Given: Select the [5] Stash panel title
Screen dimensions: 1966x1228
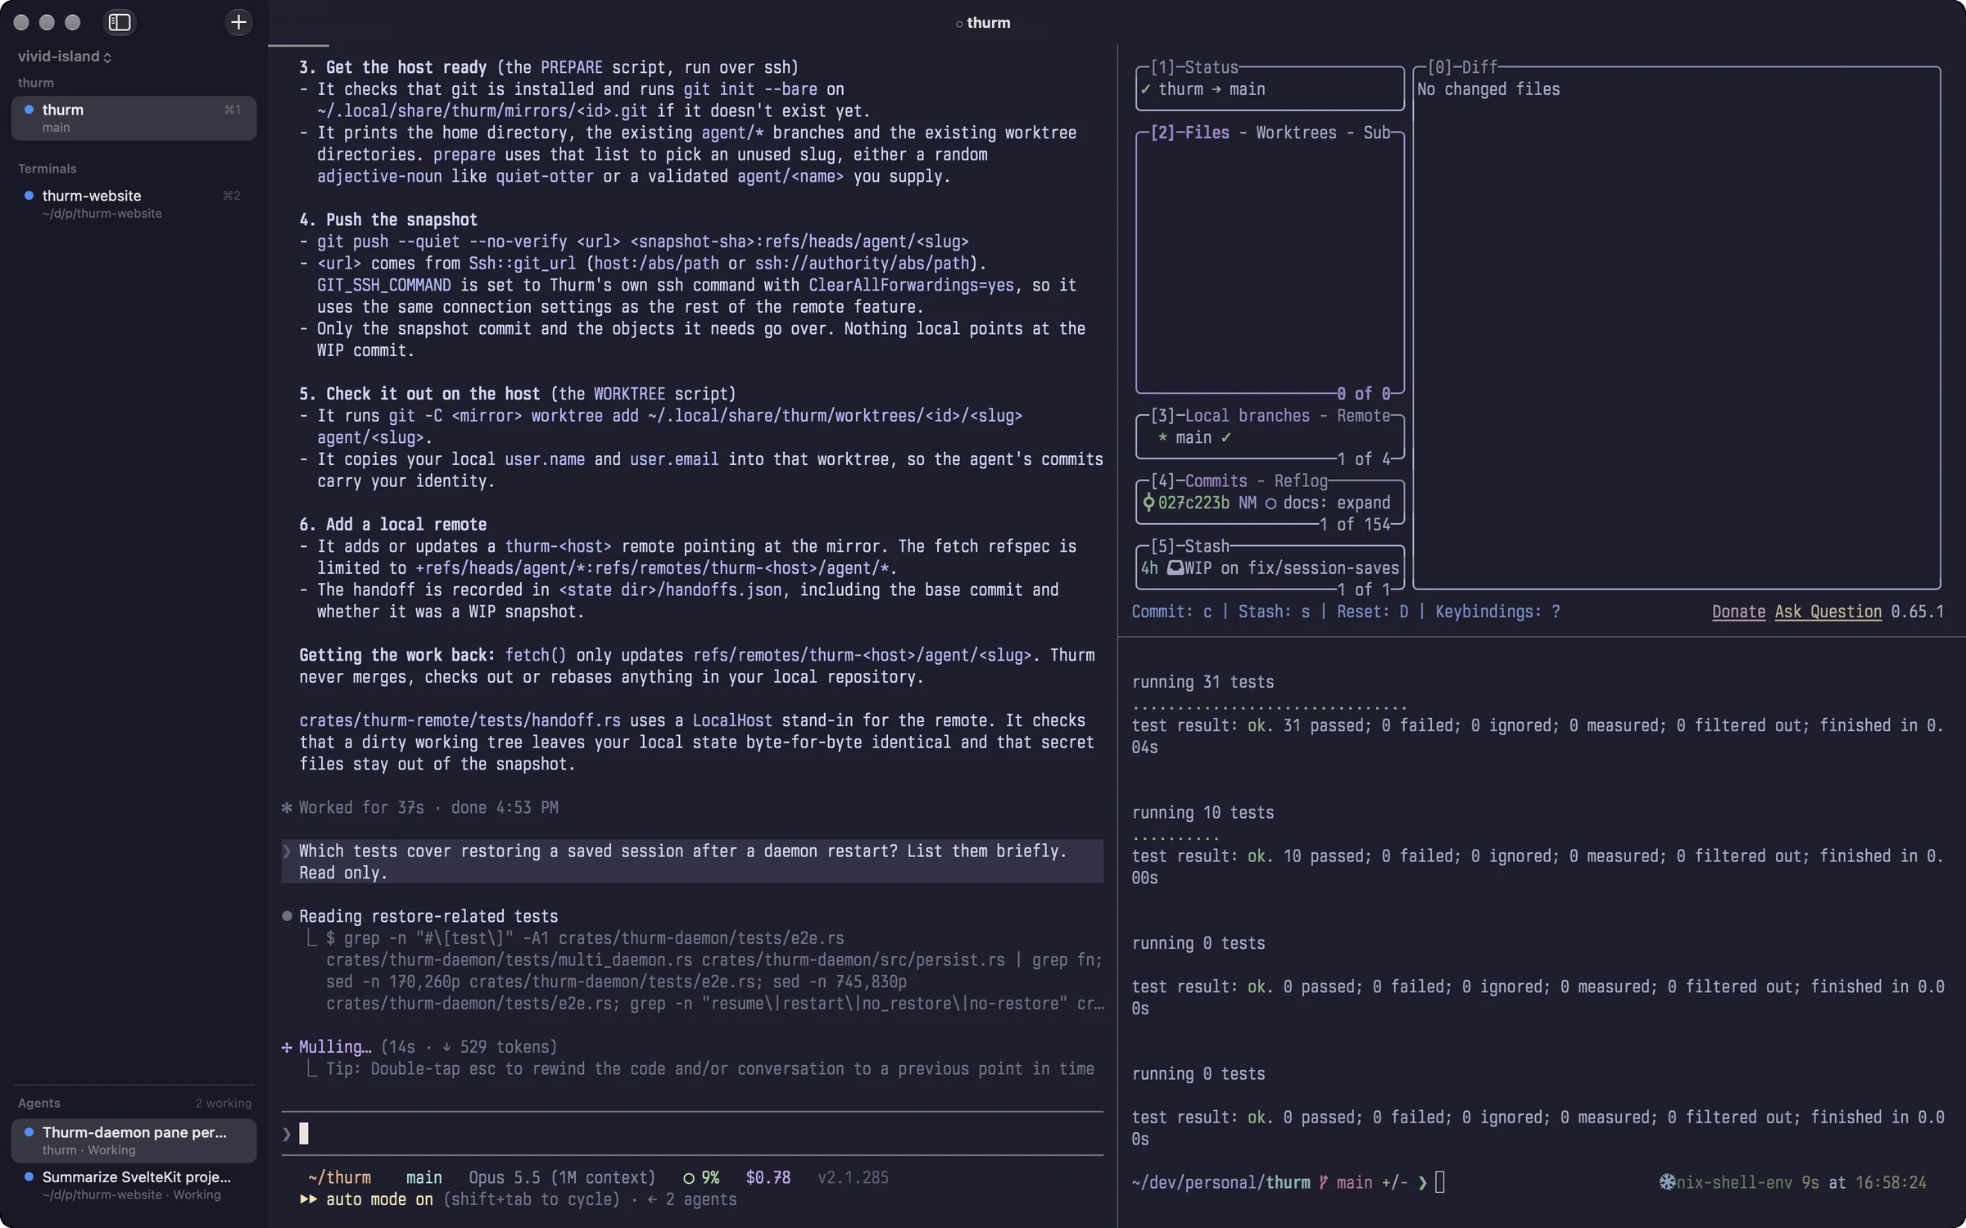Looking at the screenshot, I should click(1189, 546).
